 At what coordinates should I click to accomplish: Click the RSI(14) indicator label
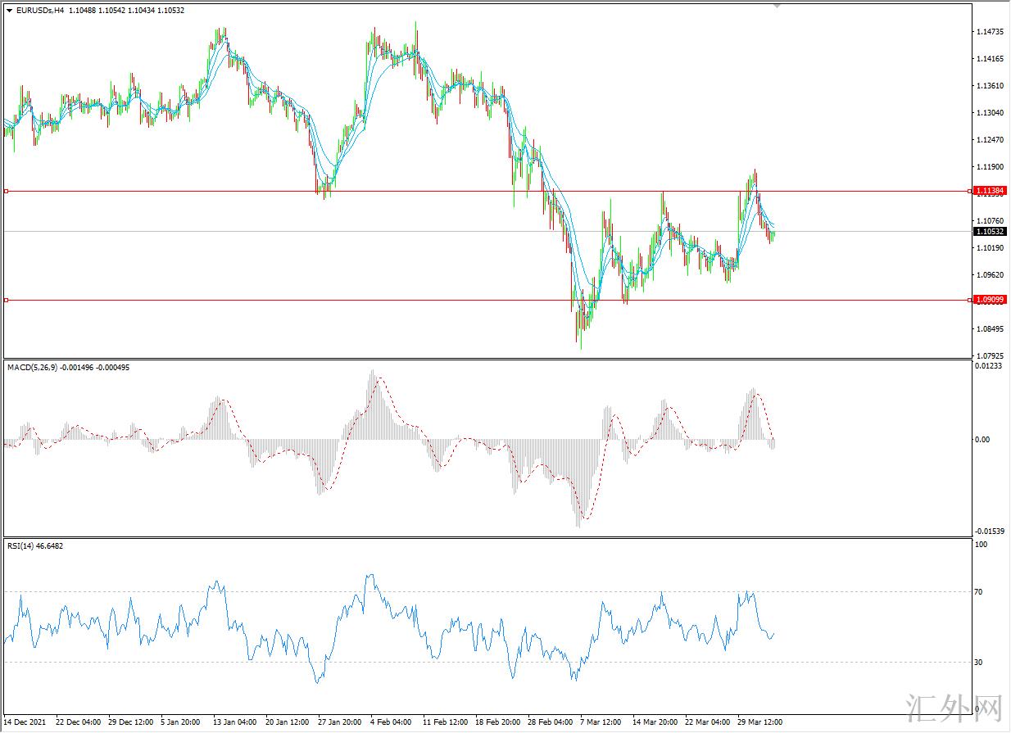click(23, 545)
